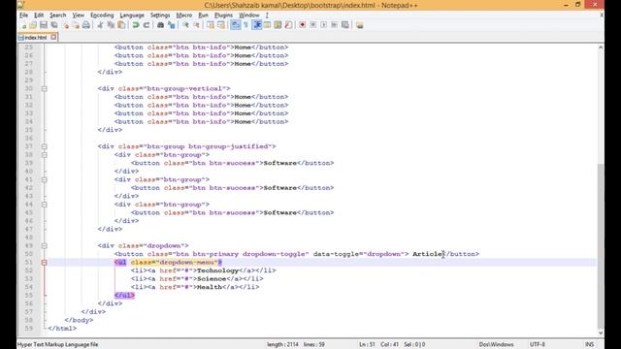Click the Open file toolbar icon
The height and width of the screenshot is (349, 621).
click(33, 25)
